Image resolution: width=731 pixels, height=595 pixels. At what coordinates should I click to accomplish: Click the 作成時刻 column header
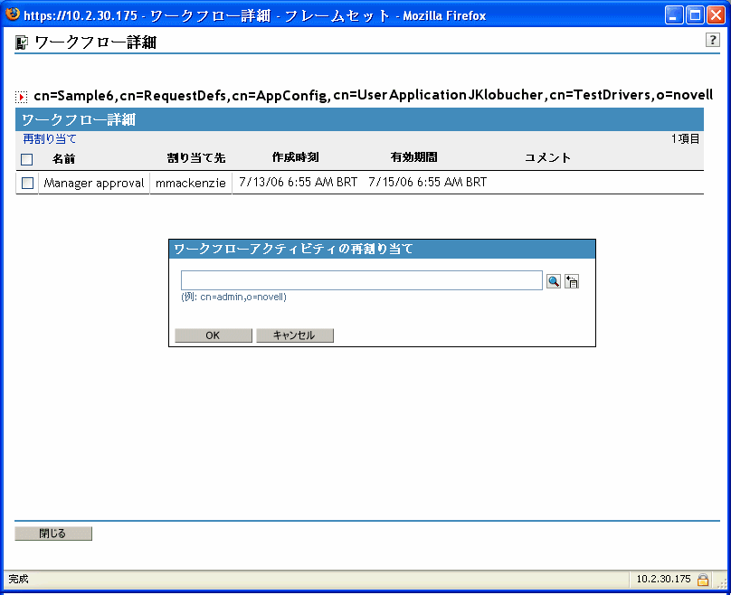[295, 157]
